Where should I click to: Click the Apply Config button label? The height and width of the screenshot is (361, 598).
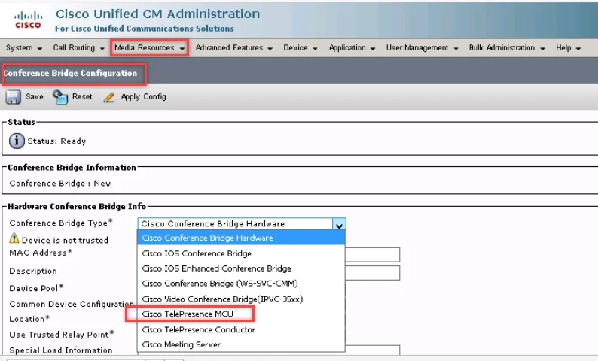tap(143, 97)
